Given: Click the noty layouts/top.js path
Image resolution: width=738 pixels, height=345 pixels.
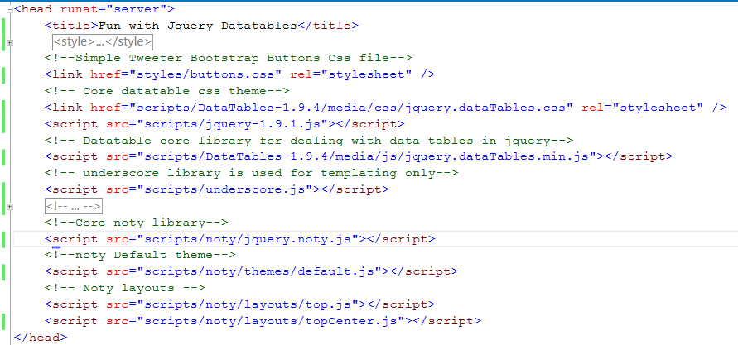Looking at the screenshot, I should click(248, 304).
